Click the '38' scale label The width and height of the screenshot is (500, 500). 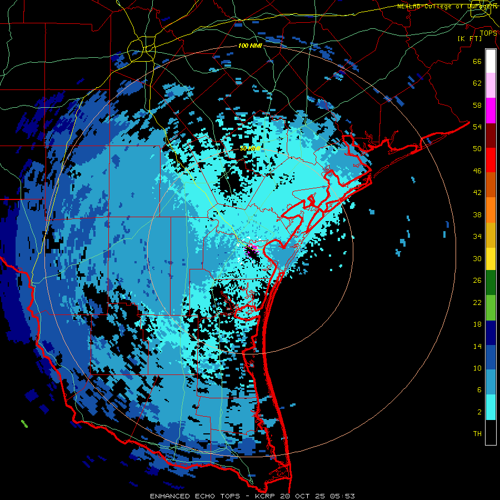477,214
